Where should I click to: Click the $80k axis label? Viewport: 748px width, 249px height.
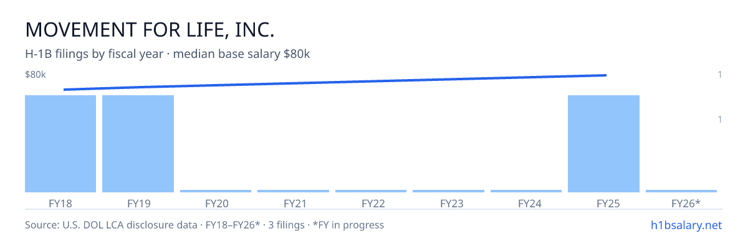[36, 75]
